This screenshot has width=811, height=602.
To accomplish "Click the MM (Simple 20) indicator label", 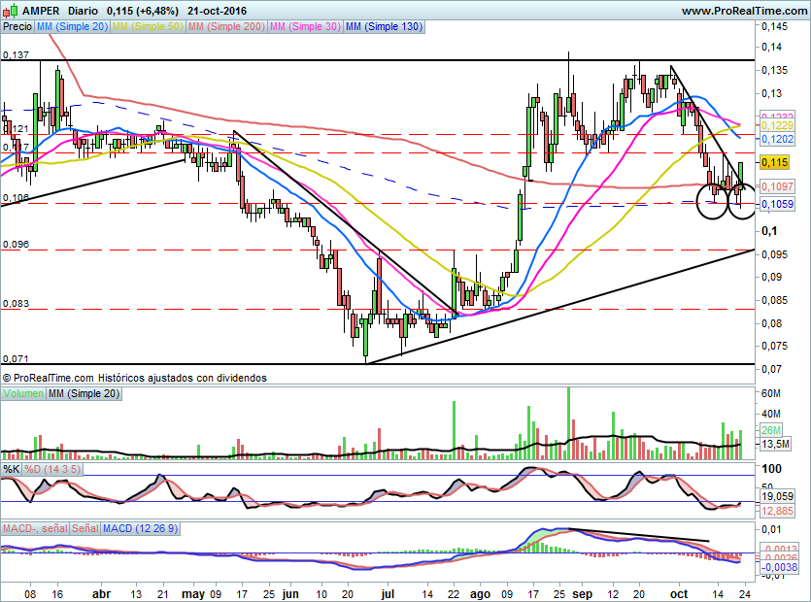I will click(71, 27).
